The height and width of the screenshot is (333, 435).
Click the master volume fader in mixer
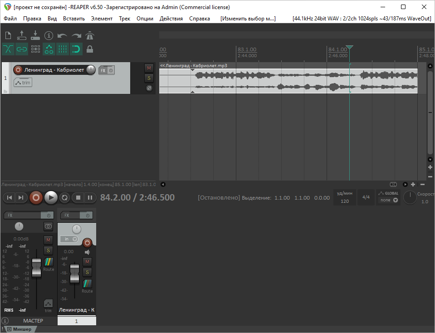click(36, 268)
